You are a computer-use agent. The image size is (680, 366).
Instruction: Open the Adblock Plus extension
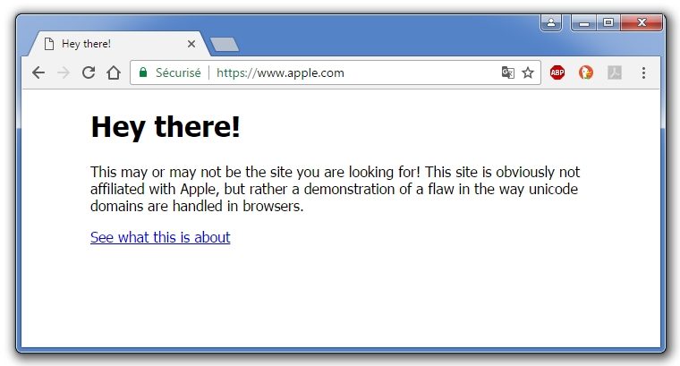pos(557,73)
